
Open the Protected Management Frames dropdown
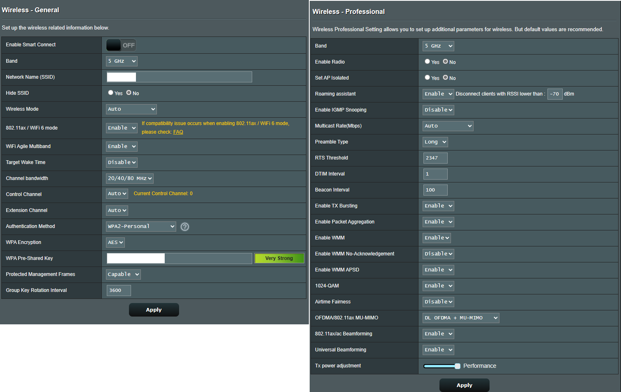(x=123, y=274)
